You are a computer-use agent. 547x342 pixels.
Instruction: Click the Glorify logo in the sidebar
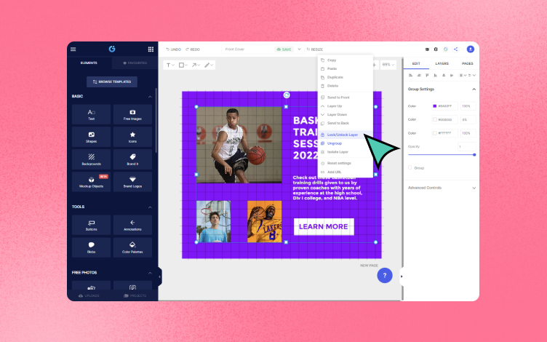112,49
